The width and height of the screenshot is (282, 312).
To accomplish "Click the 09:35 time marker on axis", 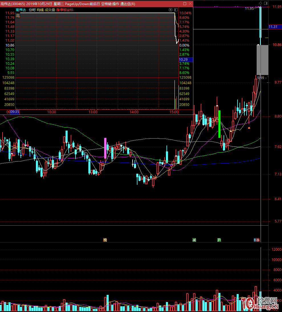I will coord(15,112).
